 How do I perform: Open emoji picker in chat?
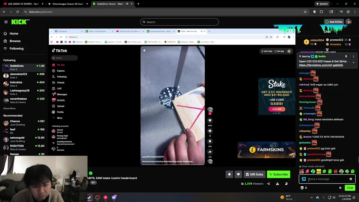pyautogui.click(x=351, y=179)
